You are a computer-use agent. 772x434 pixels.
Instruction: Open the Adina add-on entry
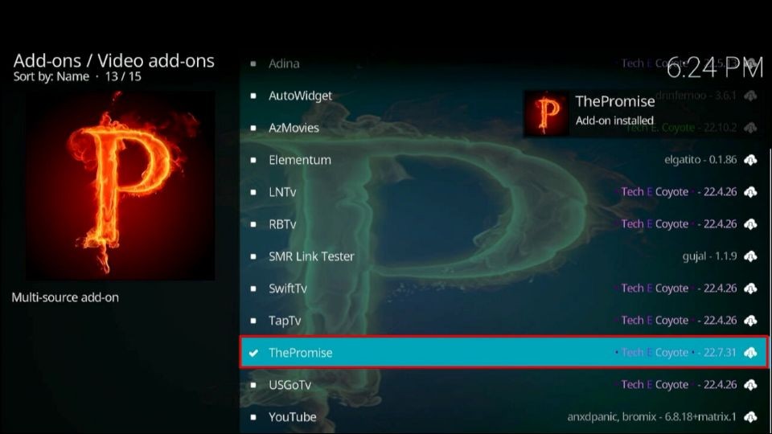503,63
